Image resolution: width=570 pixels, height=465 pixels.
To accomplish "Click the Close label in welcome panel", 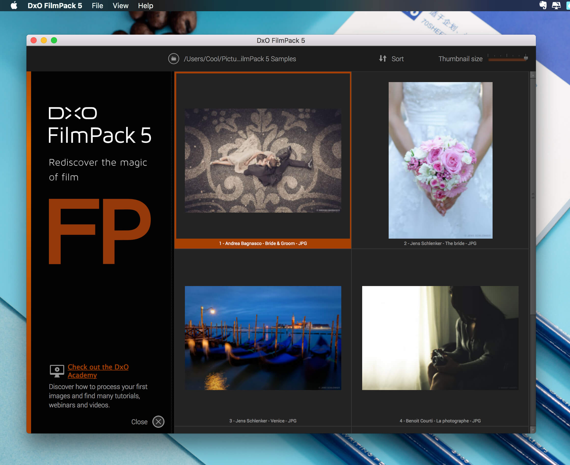I will click(x=139, y=422).
